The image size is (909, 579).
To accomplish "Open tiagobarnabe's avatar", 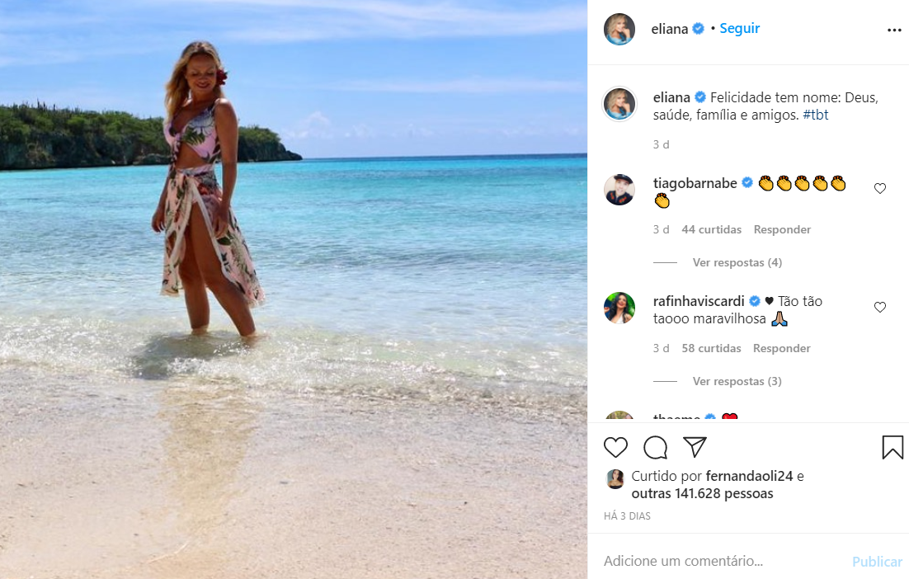I will (x=619, y=190).
